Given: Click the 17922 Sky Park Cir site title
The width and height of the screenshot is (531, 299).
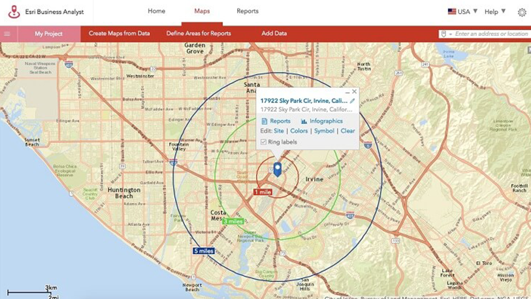Looking at the screenshot, I should point(304,101).
